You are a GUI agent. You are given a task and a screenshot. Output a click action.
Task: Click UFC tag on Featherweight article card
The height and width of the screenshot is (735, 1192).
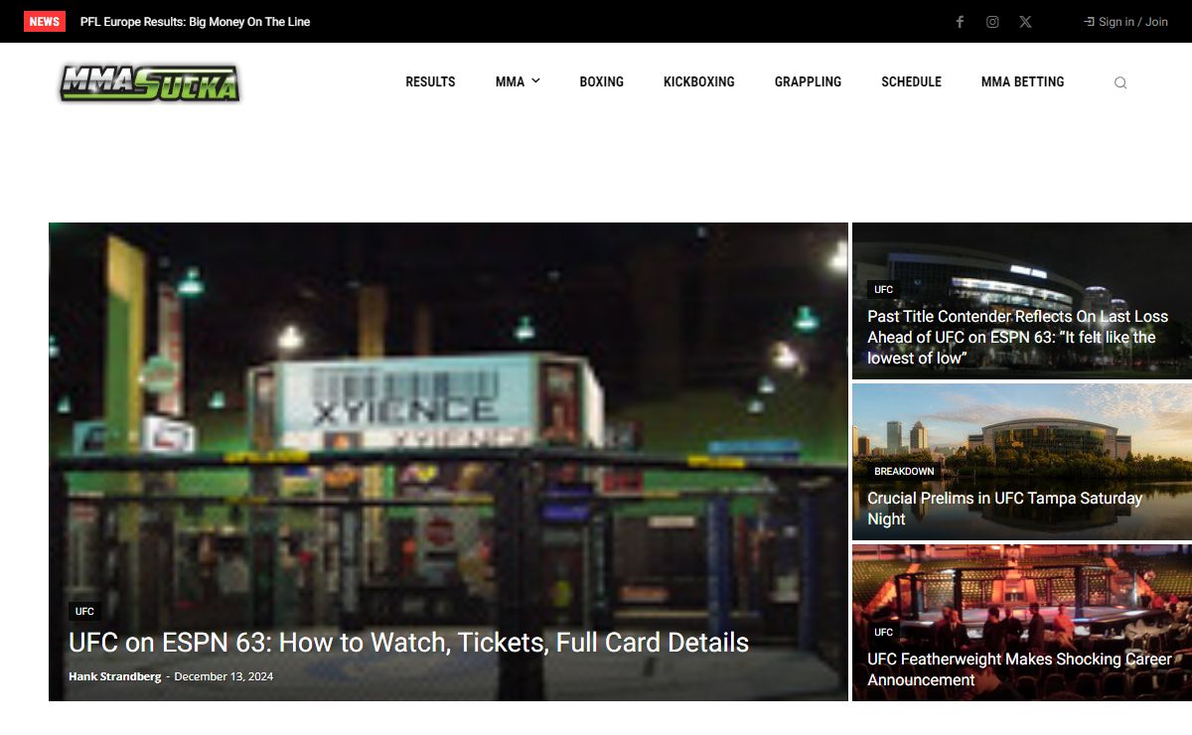[884, 633]
